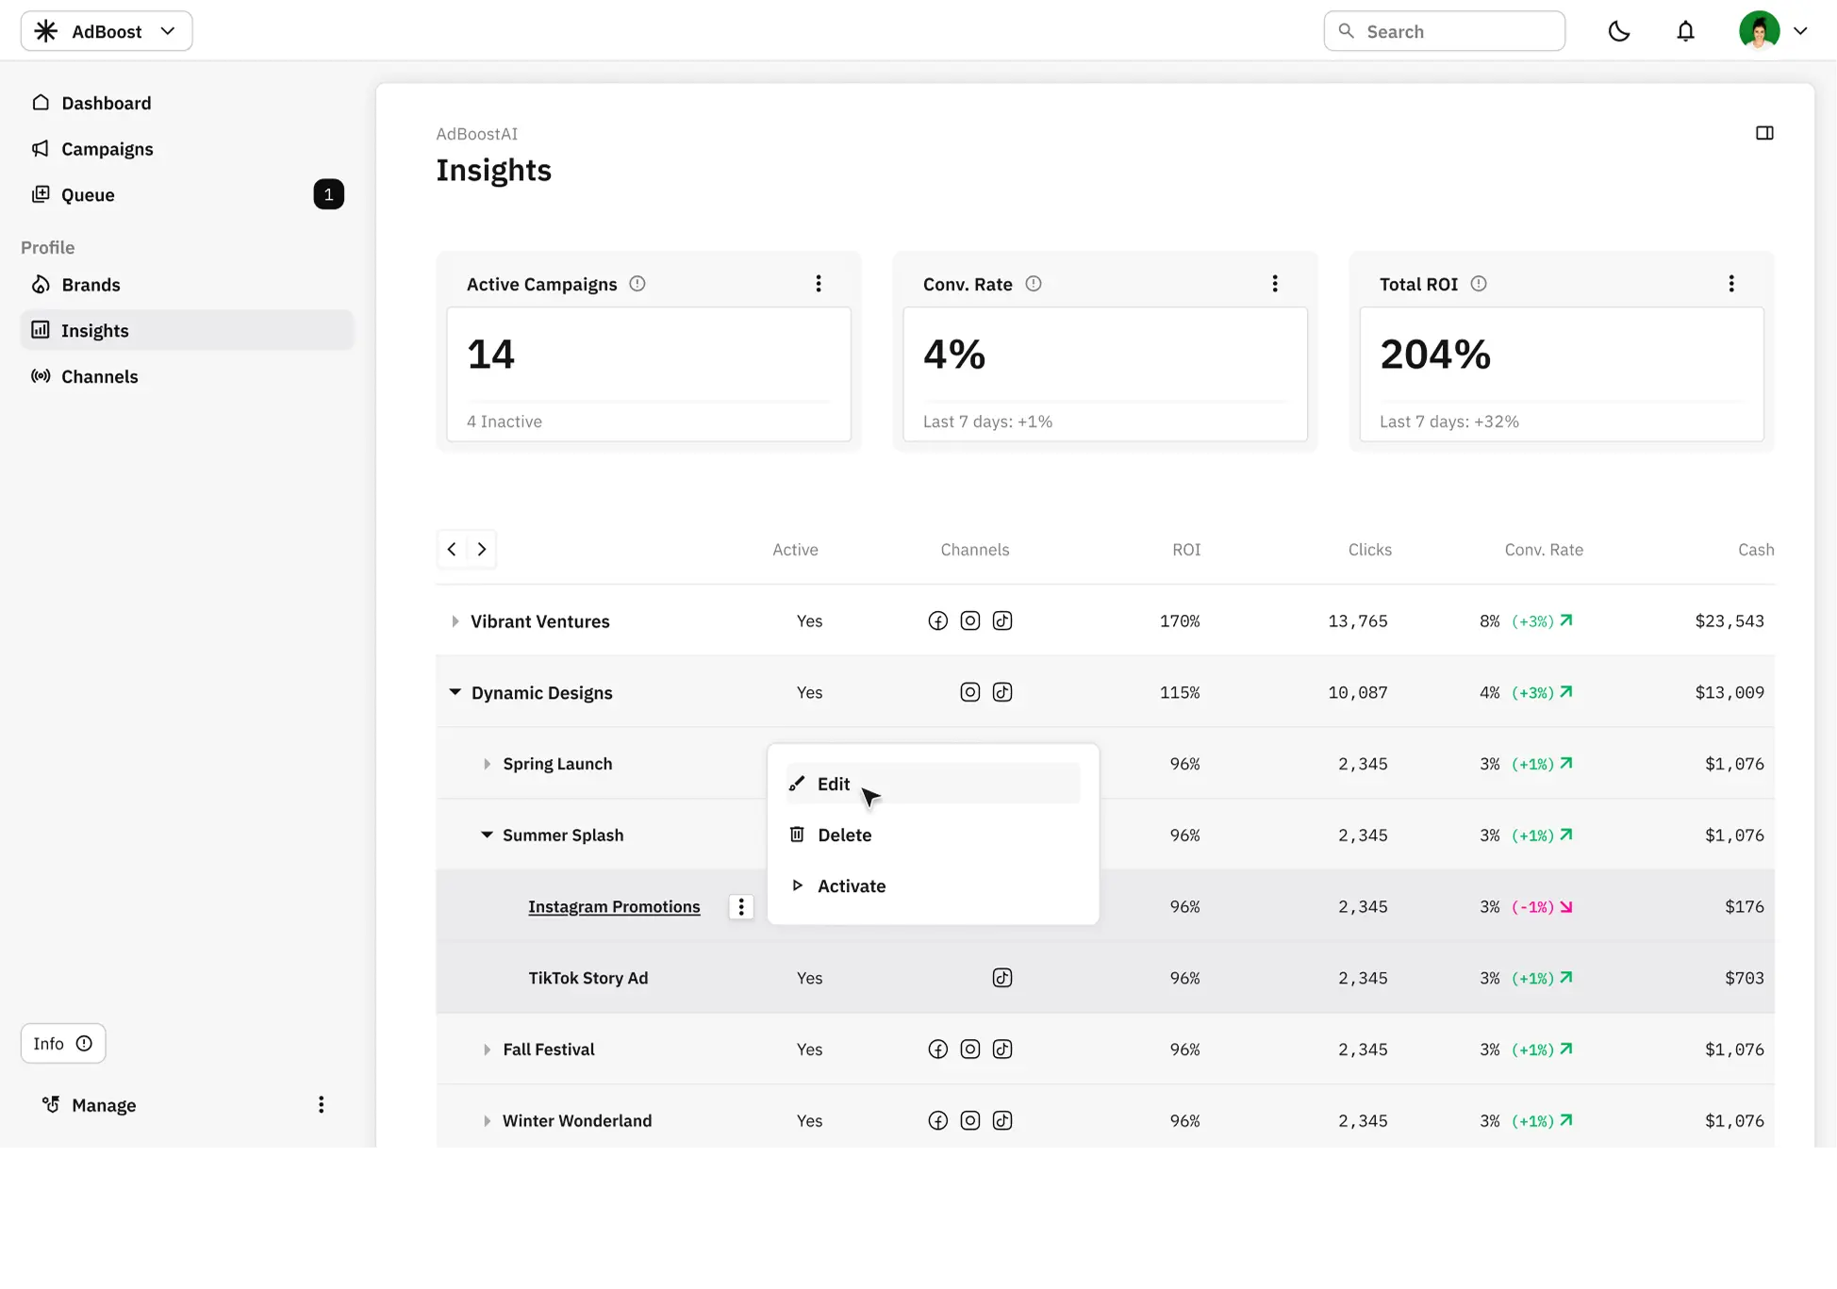This screenshot has width=1837, height=1289.
Task: Click TikTok icon in TikTok Story Ad row
Action: (1002, 978)
